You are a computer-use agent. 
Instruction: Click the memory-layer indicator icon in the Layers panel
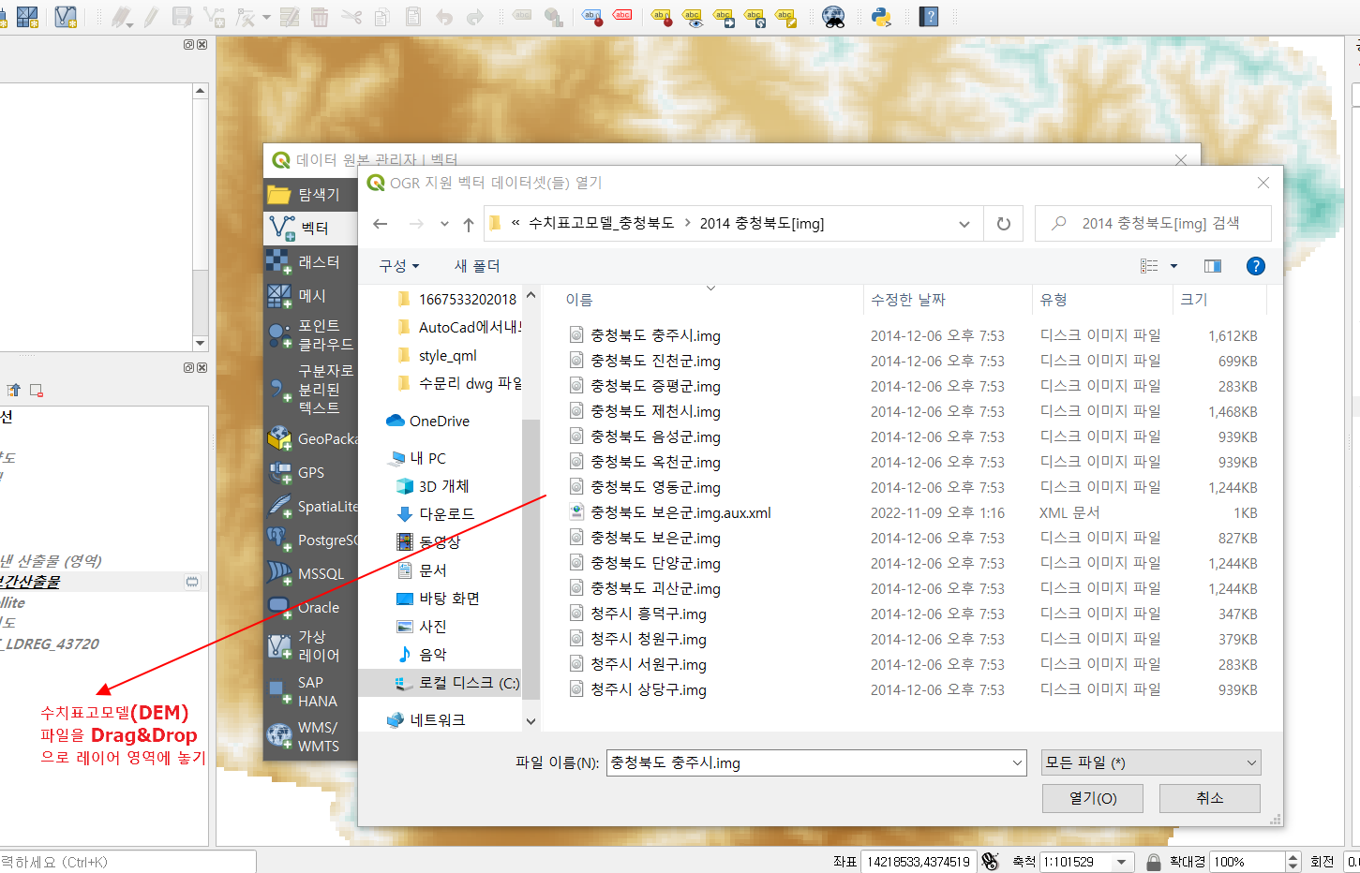[192, 582]
